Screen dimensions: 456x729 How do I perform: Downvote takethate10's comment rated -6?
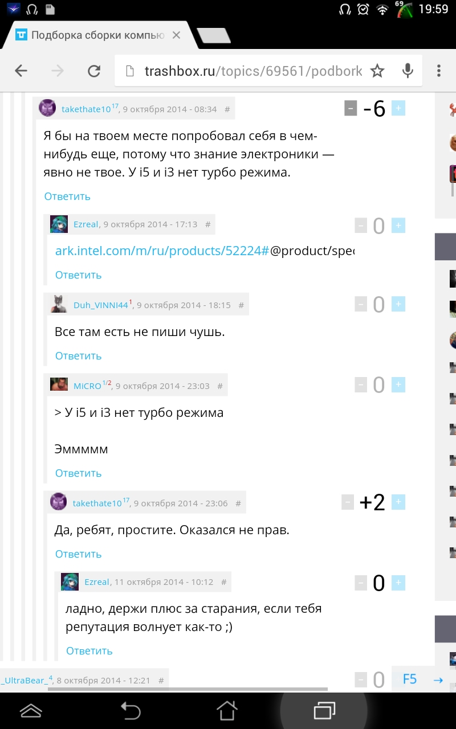tap(351, 108)
